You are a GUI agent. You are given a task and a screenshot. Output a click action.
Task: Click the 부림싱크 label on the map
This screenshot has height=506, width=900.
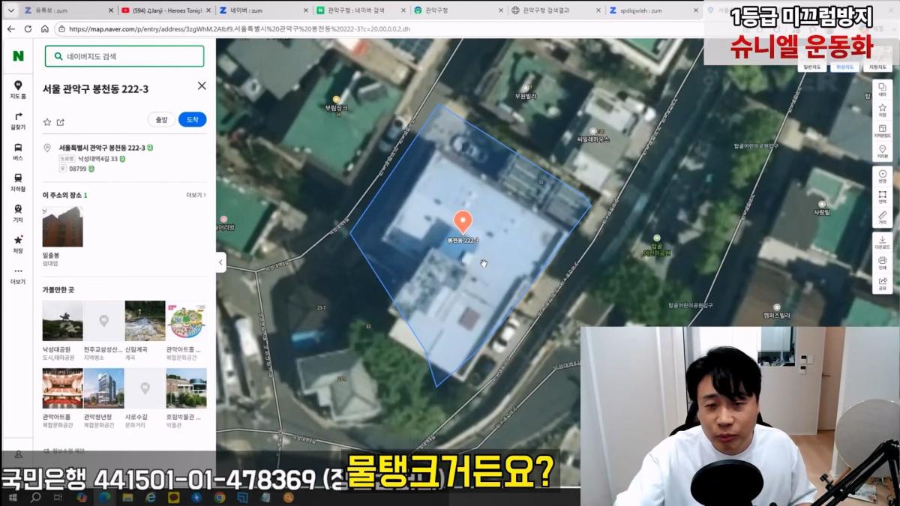tap(337, 107)
